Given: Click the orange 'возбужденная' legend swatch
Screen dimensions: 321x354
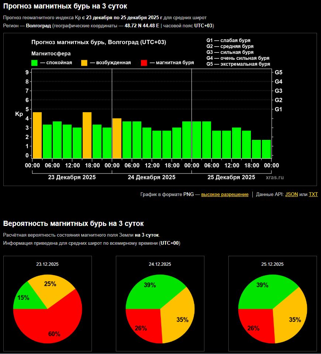Looking at the screenshot, I should [x=84, y=63].
